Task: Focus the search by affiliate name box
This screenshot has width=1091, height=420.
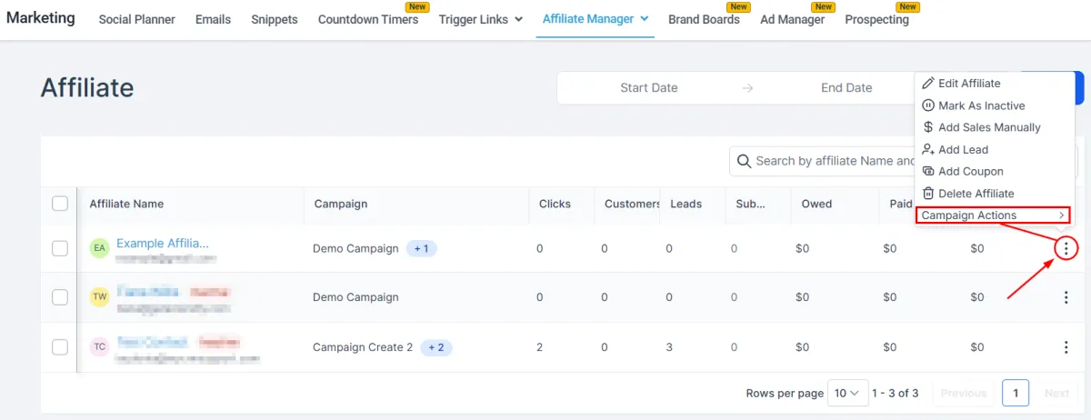Action: (x=824, y=161)
